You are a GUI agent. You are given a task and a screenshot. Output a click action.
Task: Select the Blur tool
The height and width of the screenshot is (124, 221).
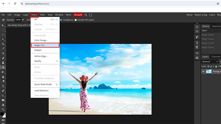[3, 77]
